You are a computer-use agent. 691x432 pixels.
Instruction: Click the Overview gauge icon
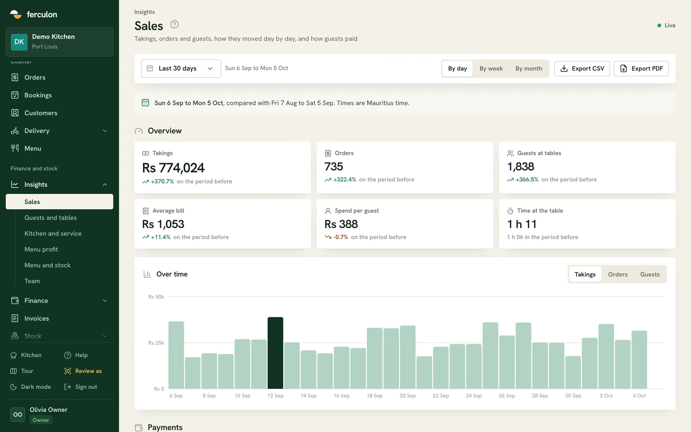pyautogui.click(x=139, y=131)
